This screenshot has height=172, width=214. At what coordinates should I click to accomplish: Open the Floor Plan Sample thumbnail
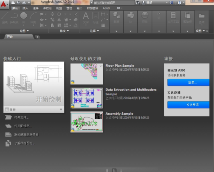[87, 74]
